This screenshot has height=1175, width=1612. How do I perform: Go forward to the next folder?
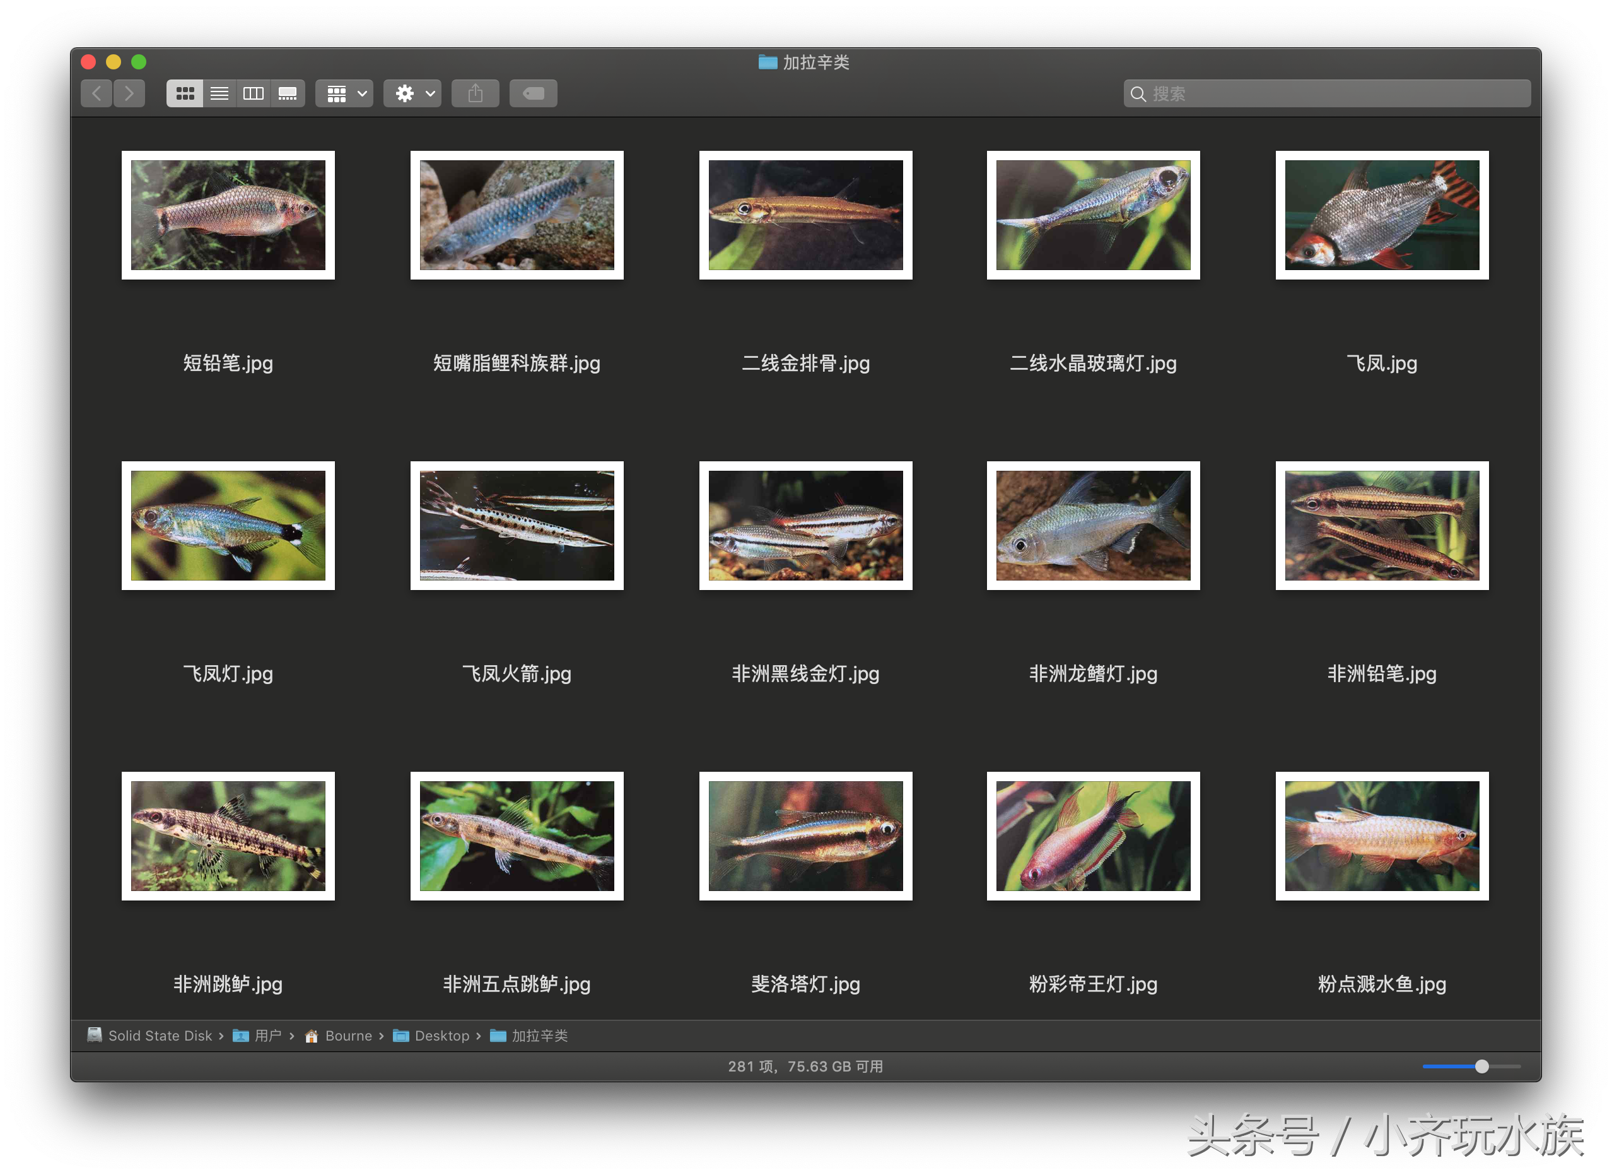[129, 93]
